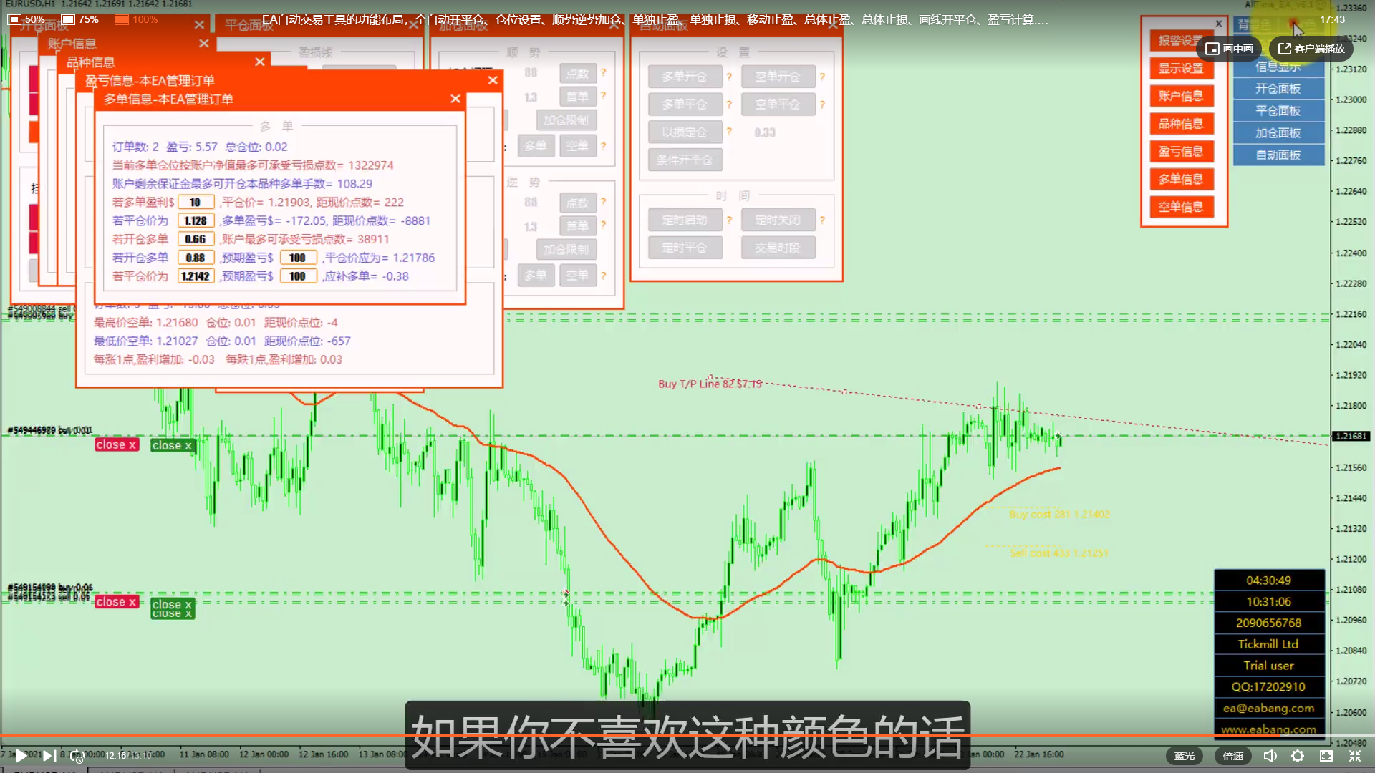
Task: Show help for 多单开仓 question mark
Action: pyautogui.click(x=729, y=77)
